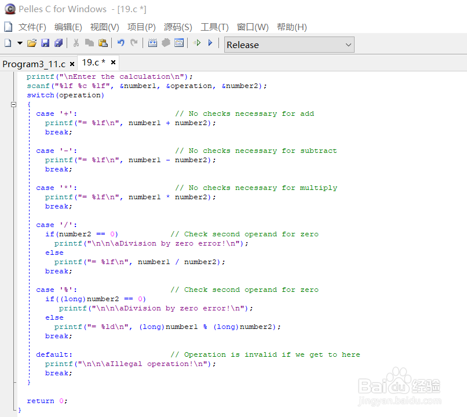Viewport: 467px width, 417px height.
Task: Click the 'case '%':' label
Action: (57, 290)
